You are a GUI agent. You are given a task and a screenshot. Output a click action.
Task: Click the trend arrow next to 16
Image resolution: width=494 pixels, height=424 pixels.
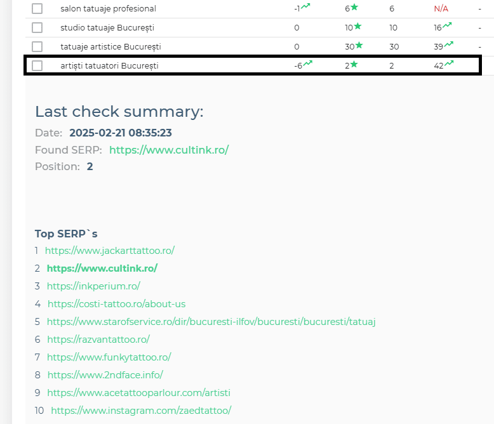tap(448, 26)
